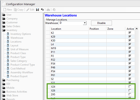Click the Active column header

click(130, 29)
